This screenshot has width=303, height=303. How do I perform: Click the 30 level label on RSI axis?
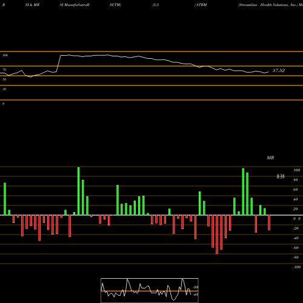(4, 89)
